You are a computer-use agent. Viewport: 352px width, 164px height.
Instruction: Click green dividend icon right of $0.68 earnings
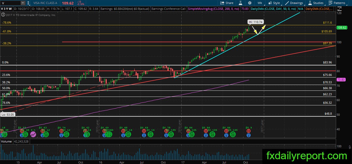coord(128,135)
